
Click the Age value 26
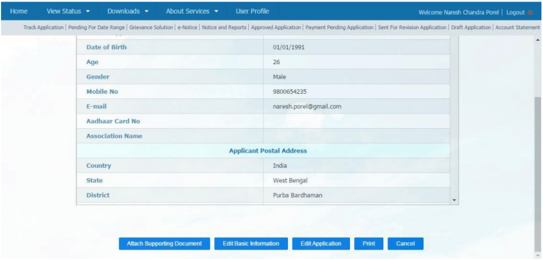pyautogui.click(x=276, y=62)
